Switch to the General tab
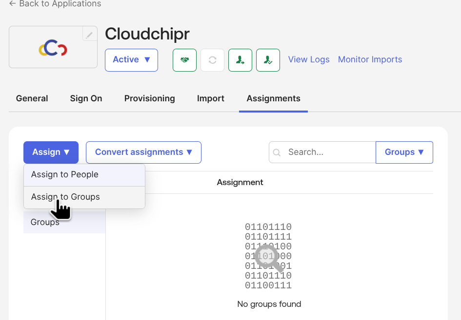 (32, 98)
